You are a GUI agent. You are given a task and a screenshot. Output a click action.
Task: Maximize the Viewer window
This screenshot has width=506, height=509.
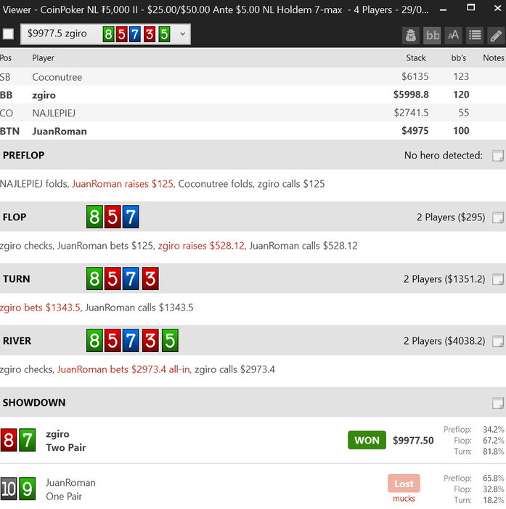pyautogui.click(x=470, y=8)
